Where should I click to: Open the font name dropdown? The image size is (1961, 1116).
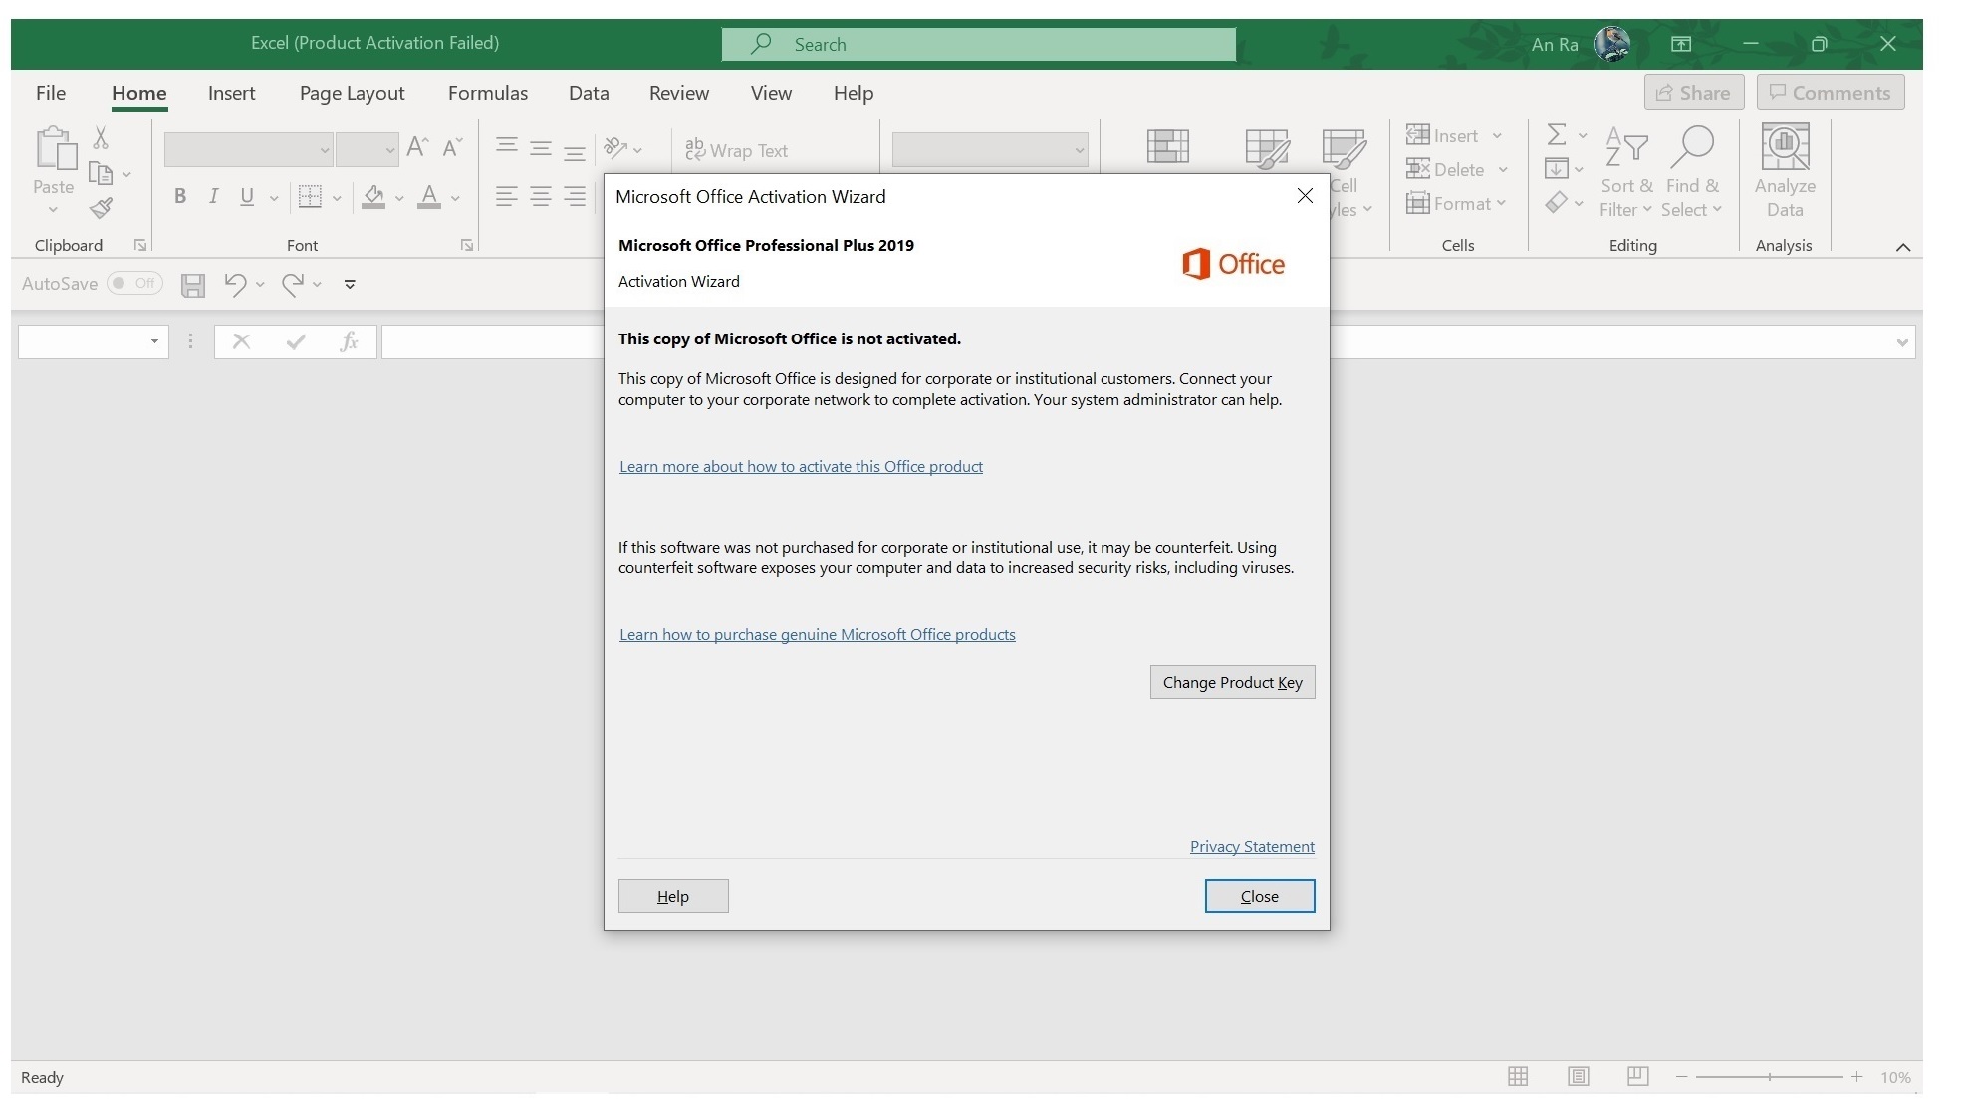point(324,150)
